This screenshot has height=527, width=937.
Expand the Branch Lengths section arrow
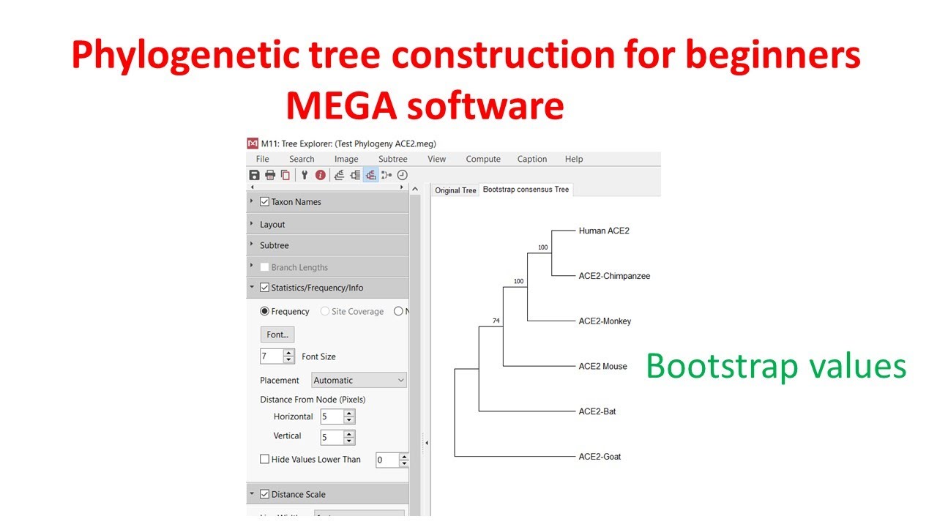click(252, 266)
